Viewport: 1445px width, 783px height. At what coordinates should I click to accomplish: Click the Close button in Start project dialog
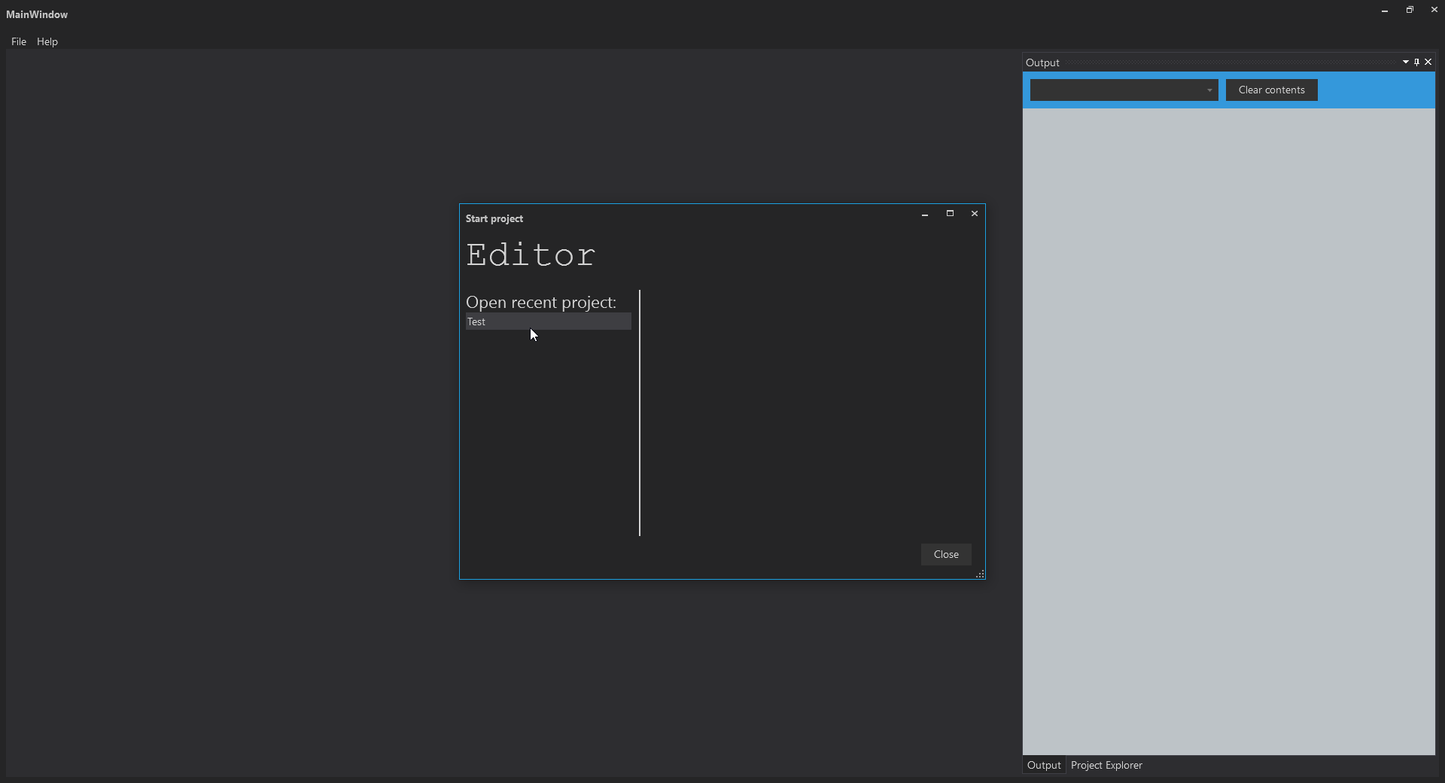coord(946,554)
